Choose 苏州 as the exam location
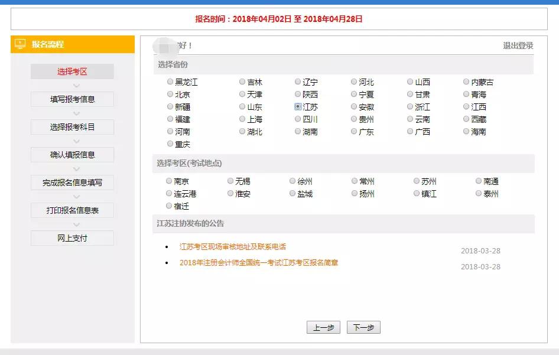Viewport: 559px width, 355px height. tap(416, 181)
